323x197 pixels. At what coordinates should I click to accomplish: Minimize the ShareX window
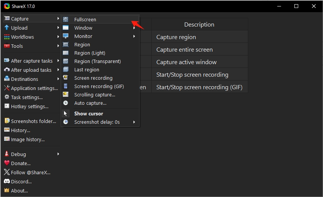tap(279, 6)
